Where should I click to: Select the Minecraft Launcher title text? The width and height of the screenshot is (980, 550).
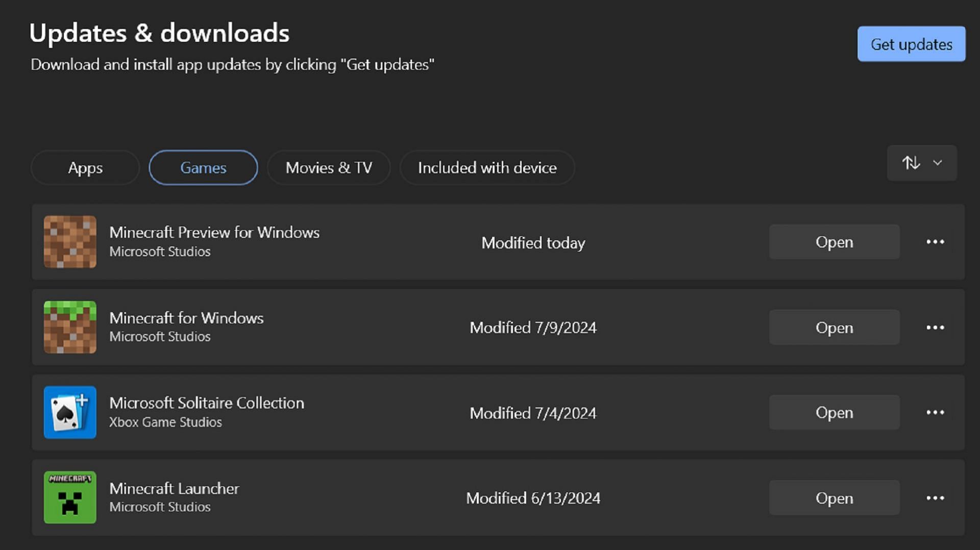(x=174, y=488)
